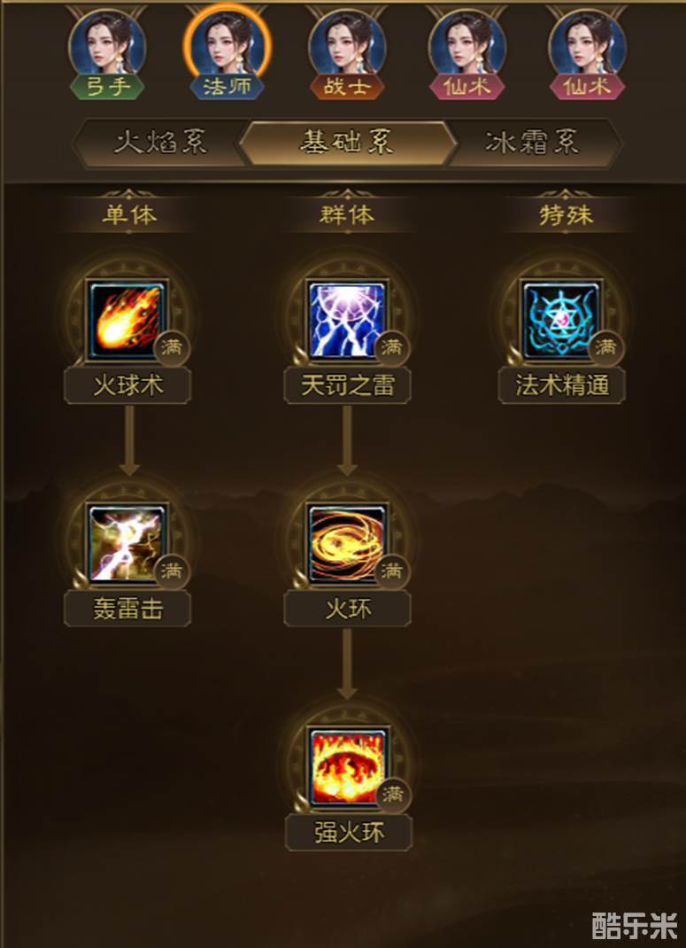Image resolution: width=686 pixels, height=948 pixels.
Task: Switch to the 火焰系 flame tab
Action: tap(160, 144)
